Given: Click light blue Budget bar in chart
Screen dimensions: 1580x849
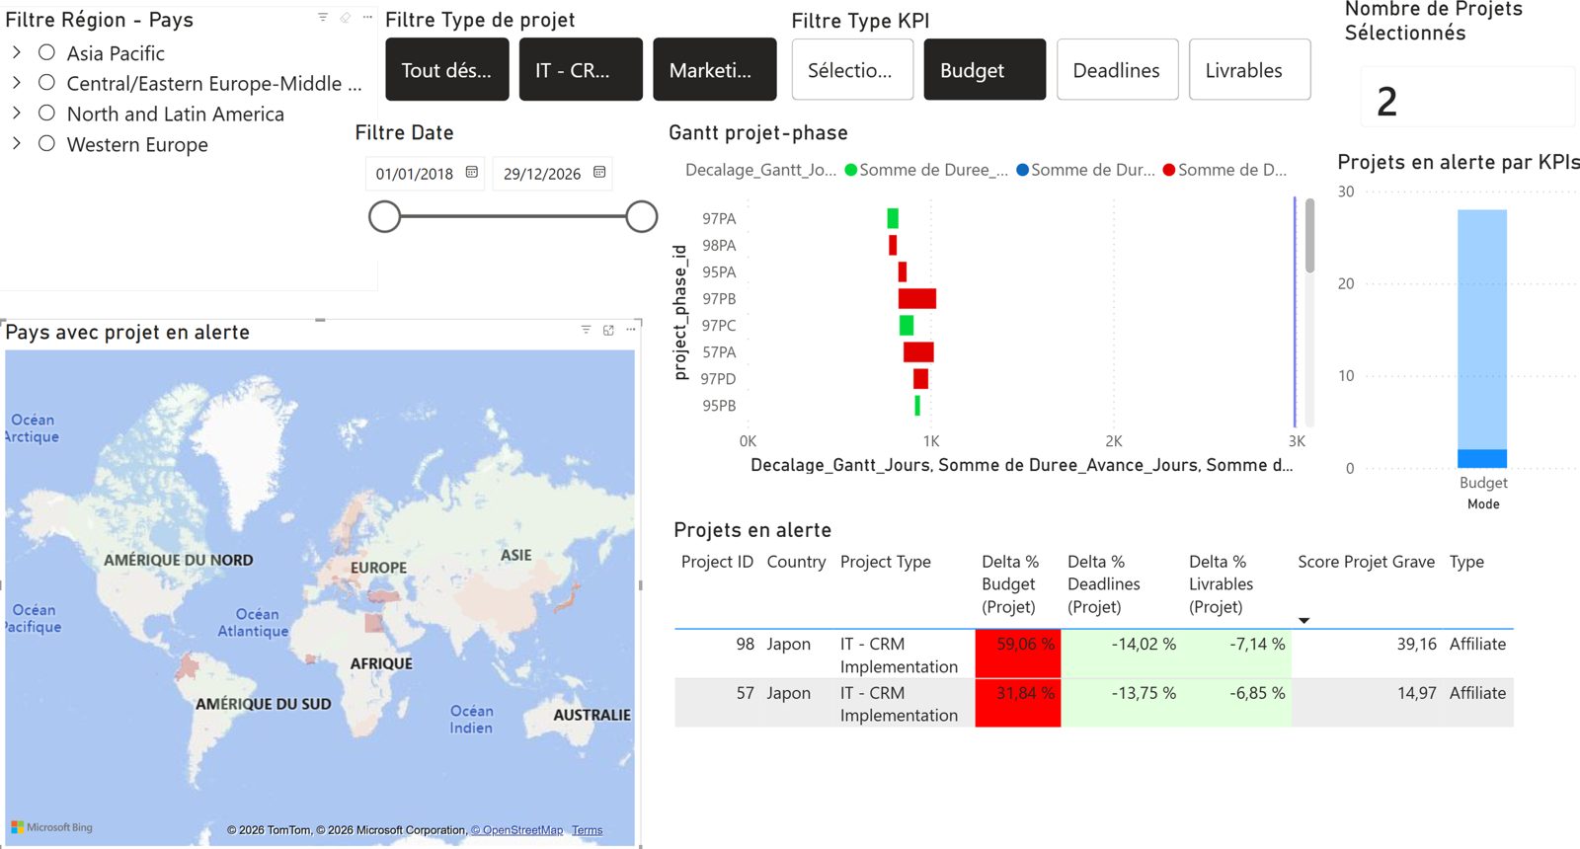Looking at the screenshot, I should point(1482,329).
